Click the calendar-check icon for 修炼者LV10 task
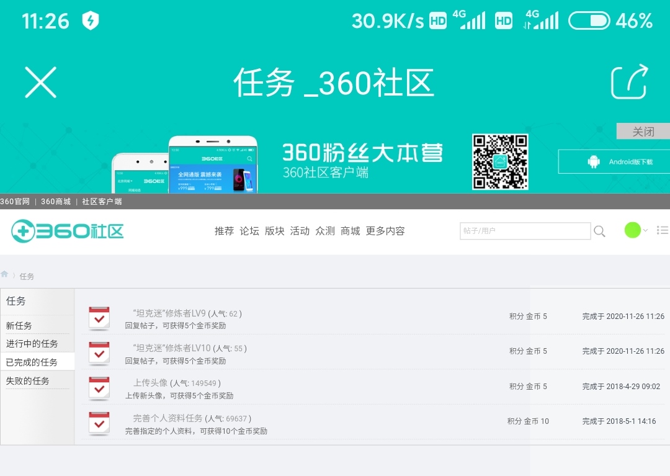Viewport: 670px width, 476px height. click(99, 353)
